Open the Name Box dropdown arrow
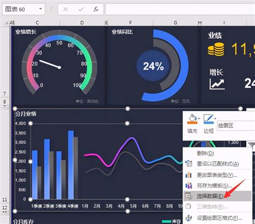The width and height of the screenshot is (255, 224). click(x=40, y=9)
